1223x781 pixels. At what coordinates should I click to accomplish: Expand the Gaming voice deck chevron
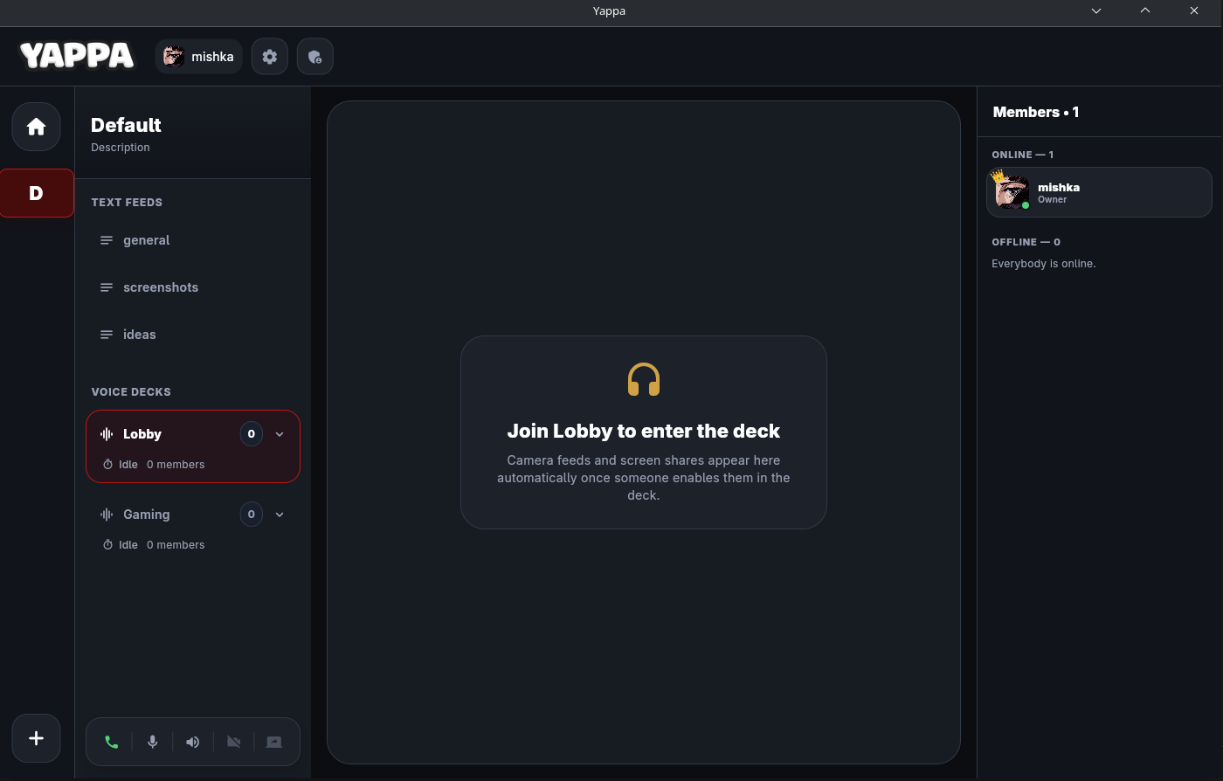280,514
